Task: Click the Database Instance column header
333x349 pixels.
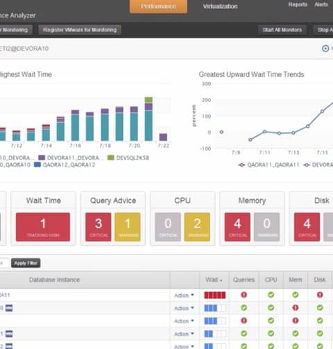Action: [x=54, y=280]
